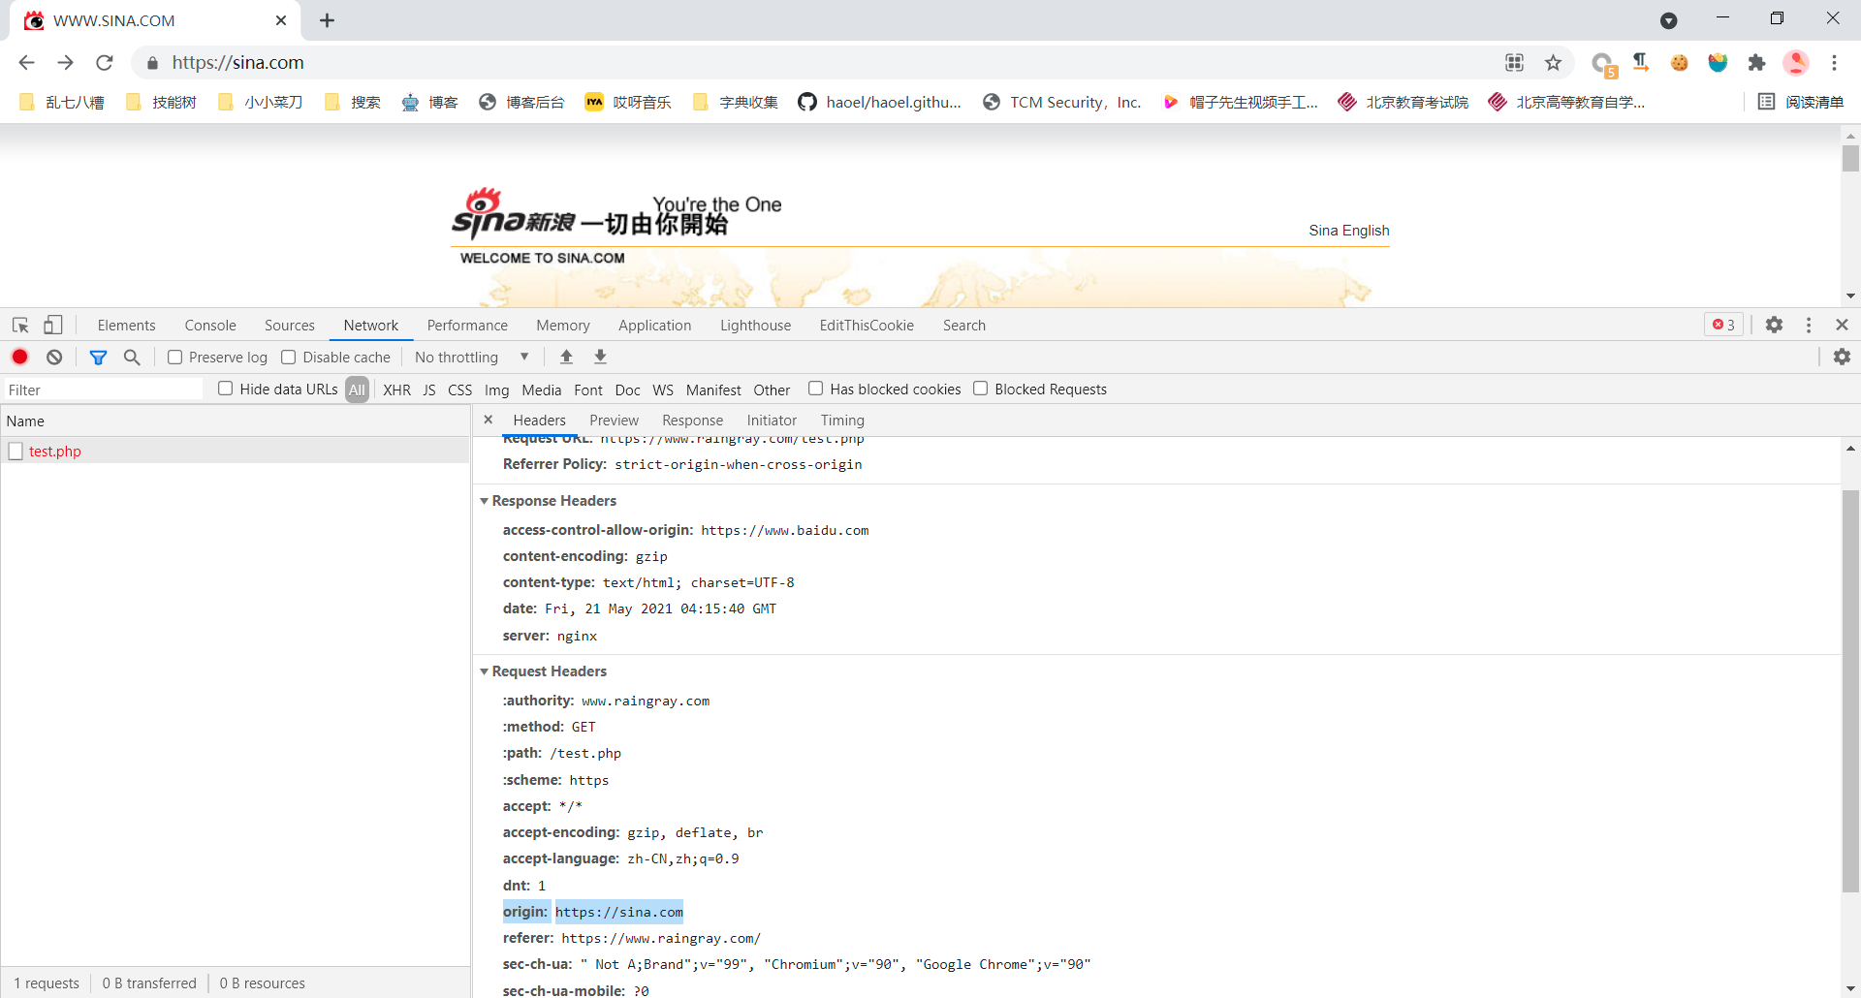Screen dimensions: 1861x998
Task: Open the TCM Security, Inc. bookmark
Action: click(1061, 102)
